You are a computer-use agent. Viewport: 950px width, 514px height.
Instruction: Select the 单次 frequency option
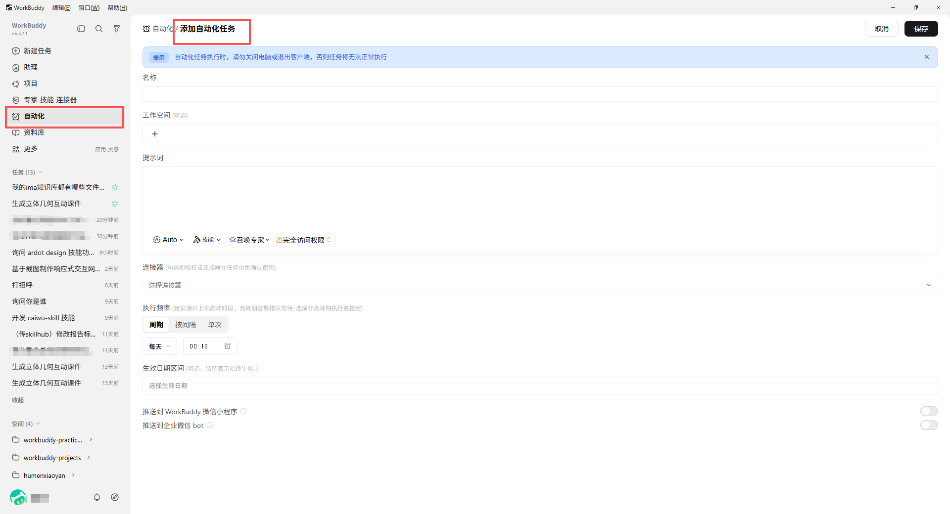(215, 324)
